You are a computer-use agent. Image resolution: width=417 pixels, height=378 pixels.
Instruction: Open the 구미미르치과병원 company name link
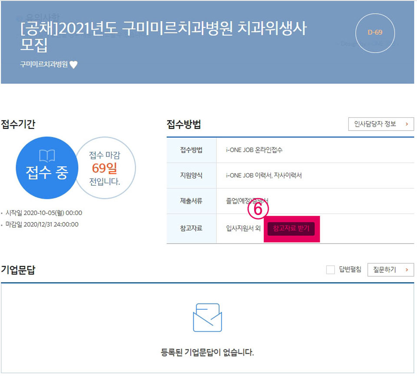(x=44, y=64)
